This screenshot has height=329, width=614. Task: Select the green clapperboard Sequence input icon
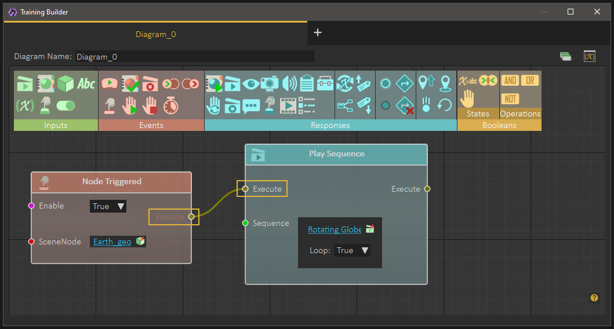[x=24, y=83]
